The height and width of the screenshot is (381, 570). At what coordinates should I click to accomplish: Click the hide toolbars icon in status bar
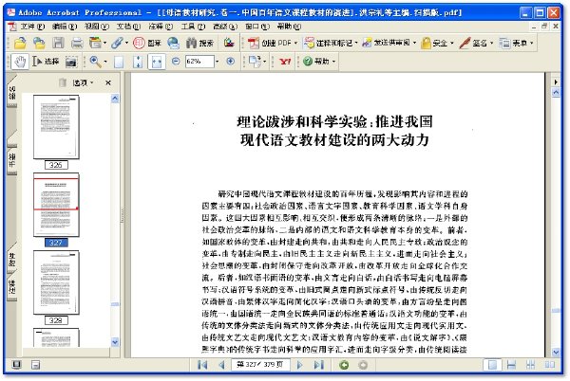click(35, 365)
